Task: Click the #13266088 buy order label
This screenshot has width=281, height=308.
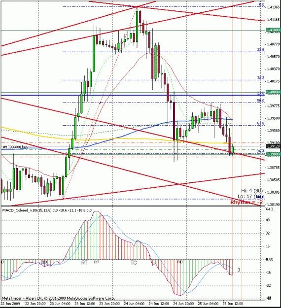Action: pos(15,147)
